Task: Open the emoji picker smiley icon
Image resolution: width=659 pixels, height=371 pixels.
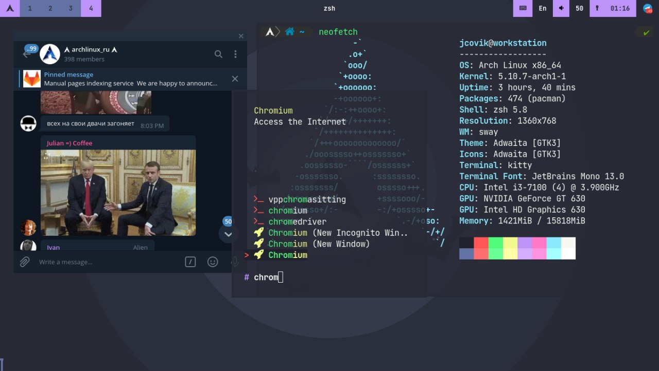Action: (x=213, y=262)
